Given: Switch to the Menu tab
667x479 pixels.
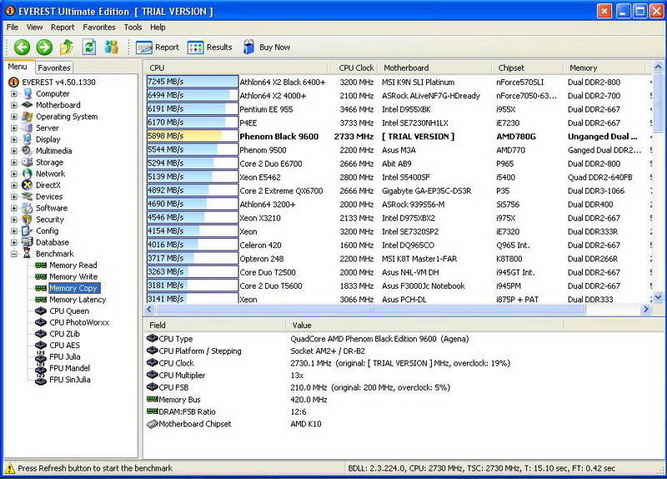Looking at the screenshot, I should tap(18, 67).
